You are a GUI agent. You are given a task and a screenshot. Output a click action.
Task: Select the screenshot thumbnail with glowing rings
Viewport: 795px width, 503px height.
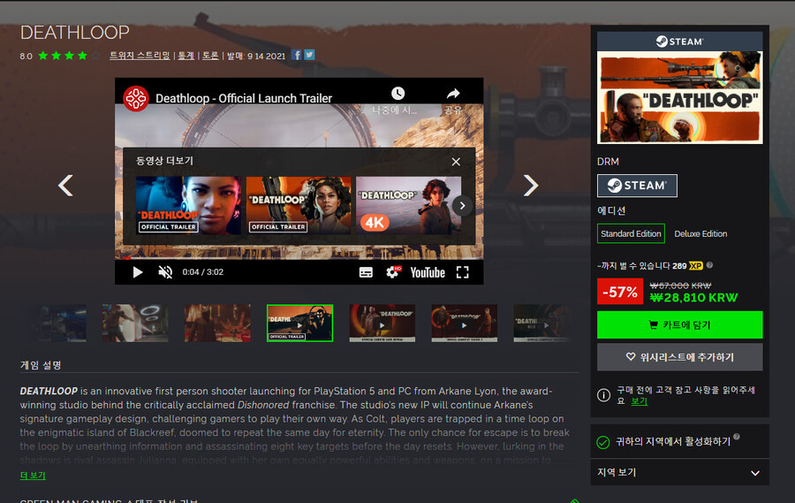click(135, 324)
